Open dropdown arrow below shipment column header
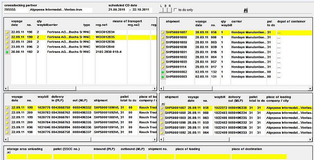The image size is (314, 160). tap(163, 104)
